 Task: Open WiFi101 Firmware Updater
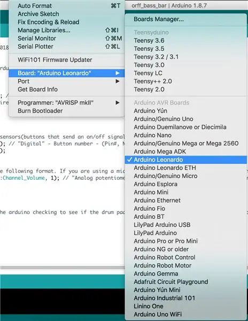click(x=66, y=60)
